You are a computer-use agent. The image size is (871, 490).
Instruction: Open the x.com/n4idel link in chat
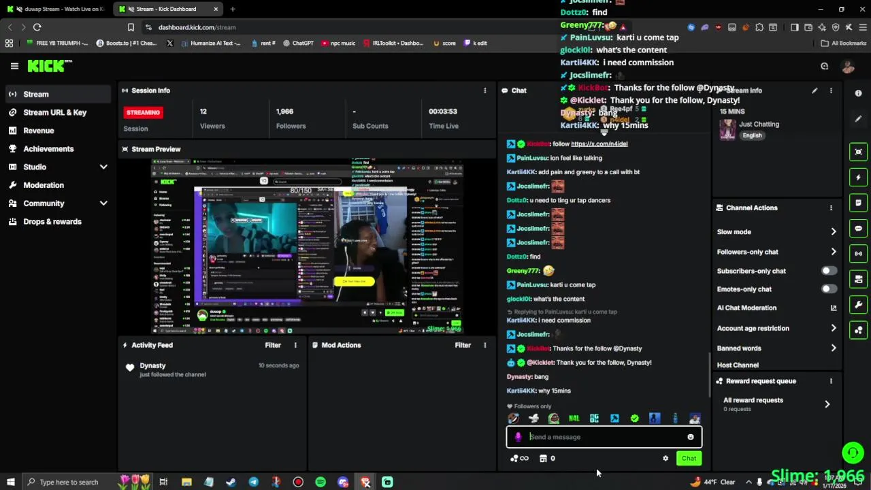point(599,144)
